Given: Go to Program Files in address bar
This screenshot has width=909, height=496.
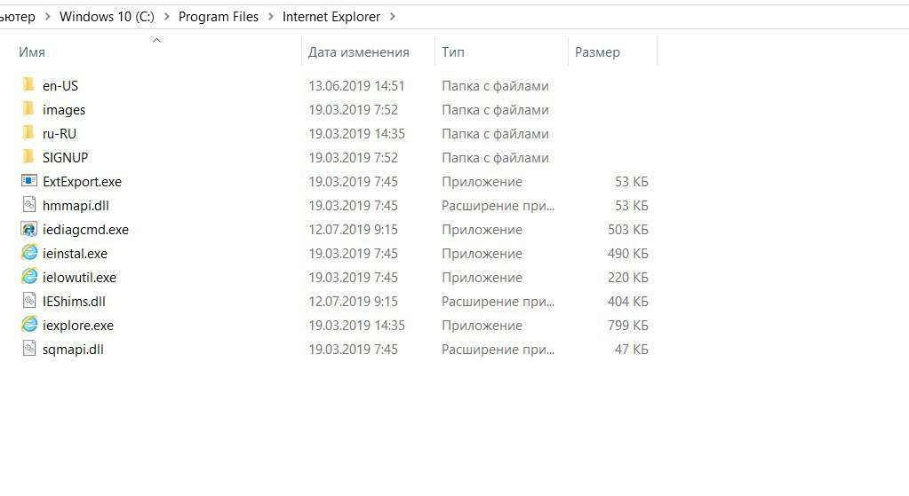Looking at the screenshot, I should point(219,17).
